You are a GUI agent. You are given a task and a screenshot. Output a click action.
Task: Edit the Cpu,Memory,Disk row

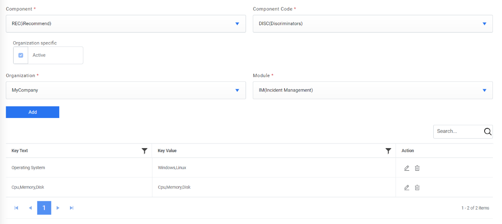pos(407,187)
